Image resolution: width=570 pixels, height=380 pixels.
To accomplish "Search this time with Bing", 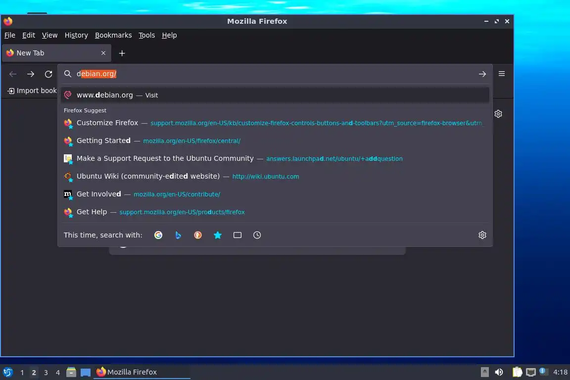I will [x=178, y=235].
